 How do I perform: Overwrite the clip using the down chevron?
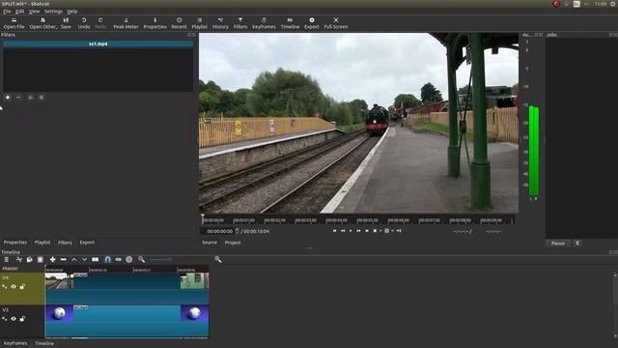tap(84, 259)
